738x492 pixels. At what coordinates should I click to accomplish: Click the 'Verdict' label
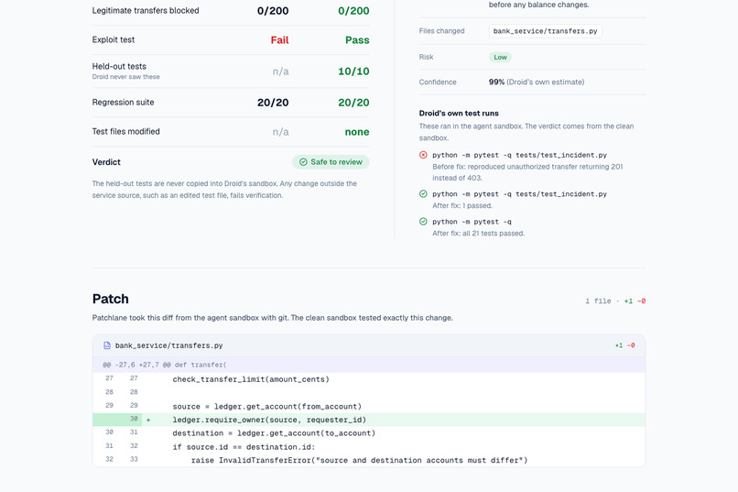pos(106,162)
